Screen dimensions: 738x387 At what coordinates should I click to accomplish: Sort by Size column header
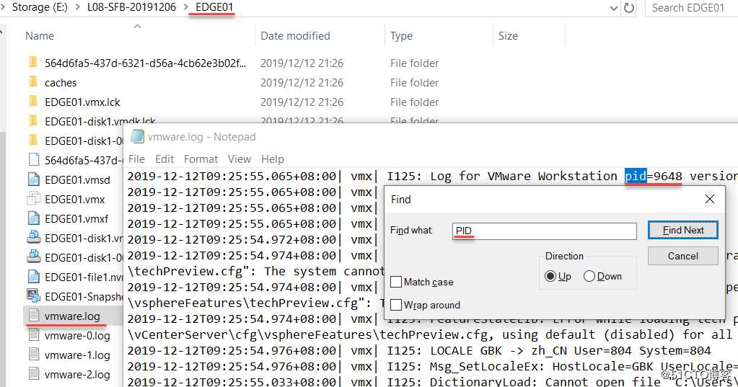pyautogui.click(x=508, y=36)
